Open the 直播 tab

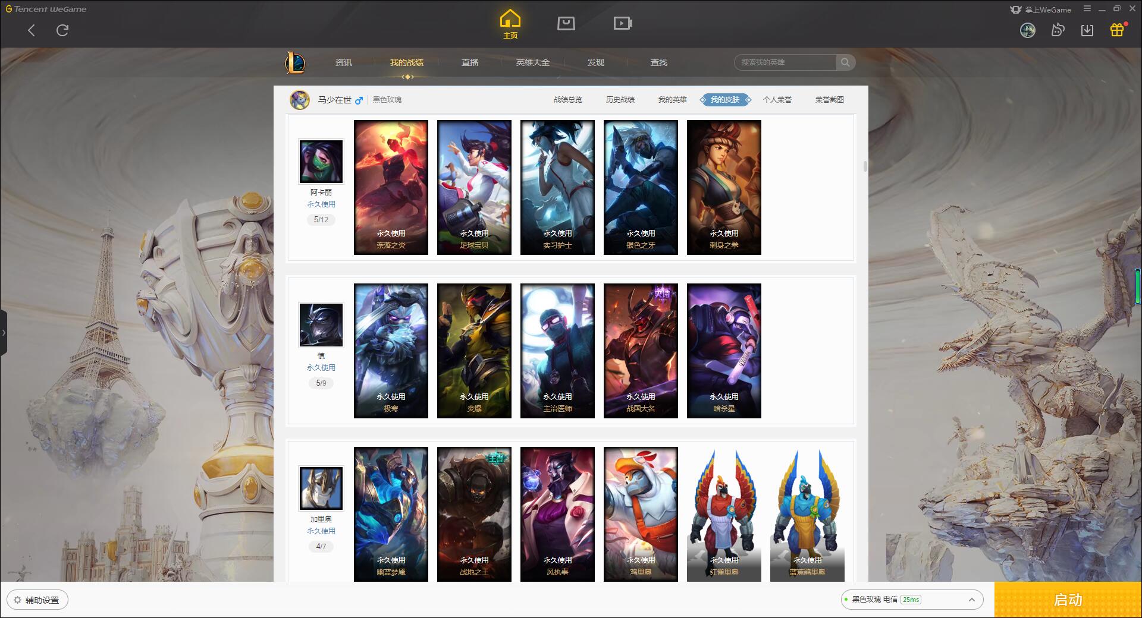click(470, 62)
